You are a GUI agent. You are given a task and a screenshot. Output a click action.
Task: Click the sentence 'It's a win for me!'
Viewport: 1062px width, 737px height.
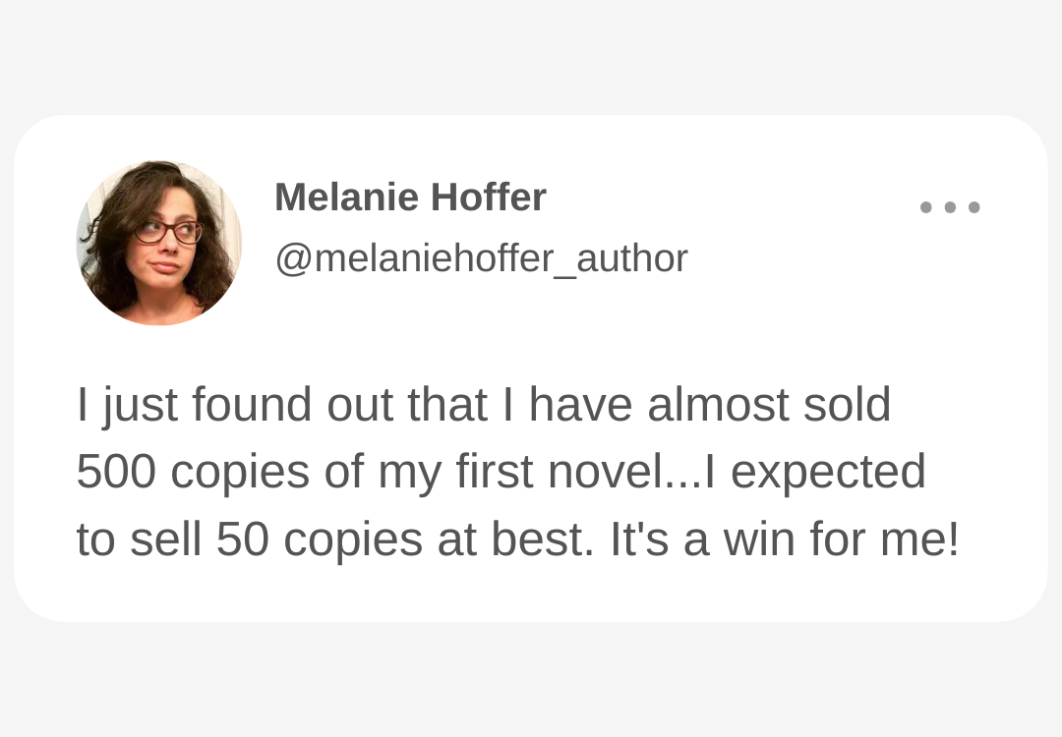785,539
